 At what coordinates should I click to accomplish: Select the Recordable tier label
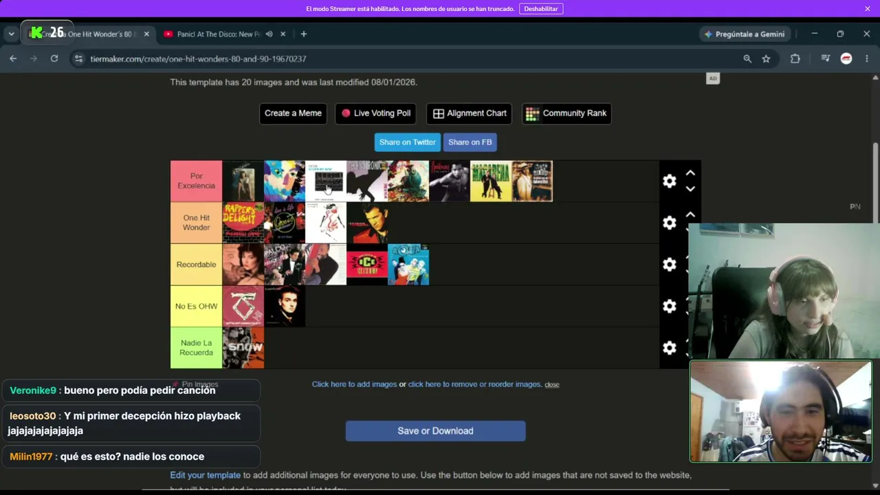pos(197,265)
